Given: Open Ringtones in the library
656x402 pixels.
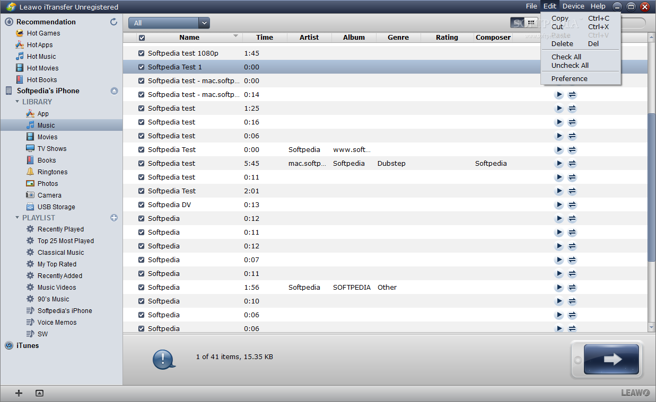Looking at the screenshot, I should point(52,172).
